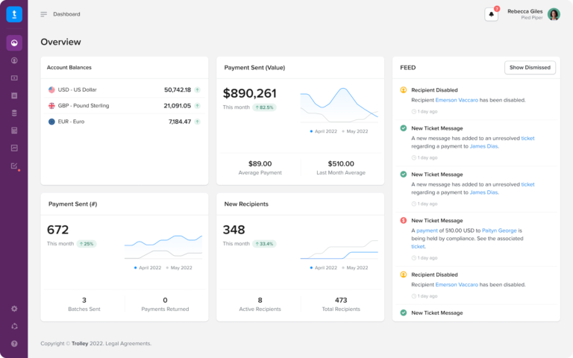Select the USD - US Dollar balance row
This screenshot has width=573, height=358.
tap(125, 89)
